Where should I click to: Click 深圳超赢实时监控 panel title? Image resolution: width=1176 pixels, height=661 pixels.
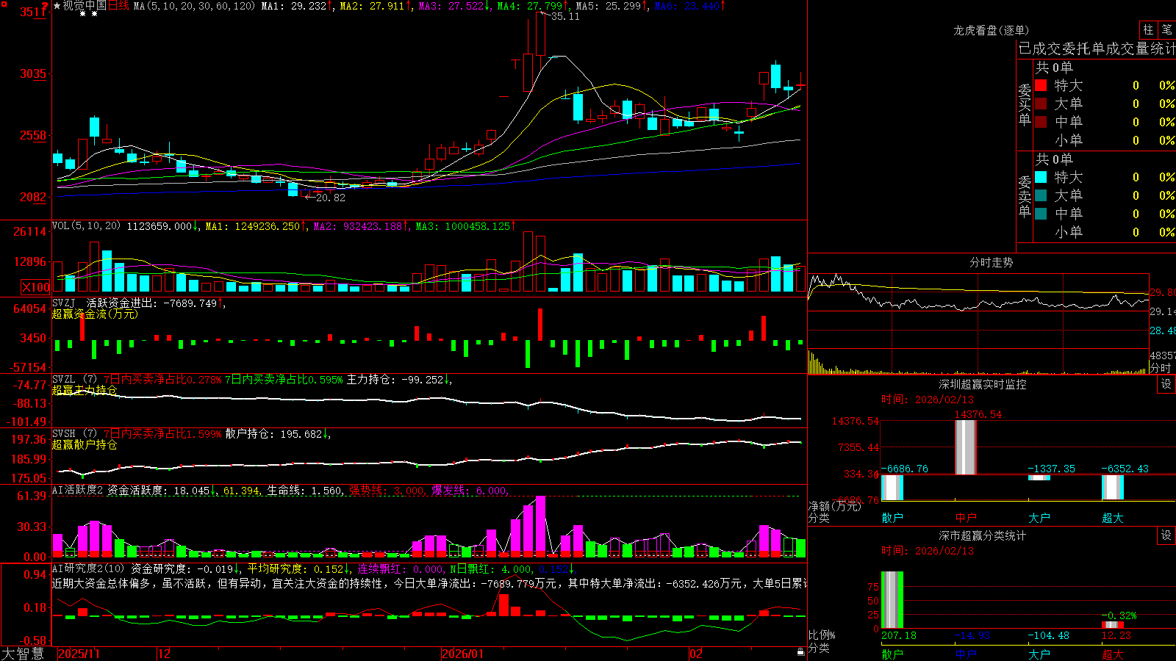pyautogui.click(x=982, y=384)
